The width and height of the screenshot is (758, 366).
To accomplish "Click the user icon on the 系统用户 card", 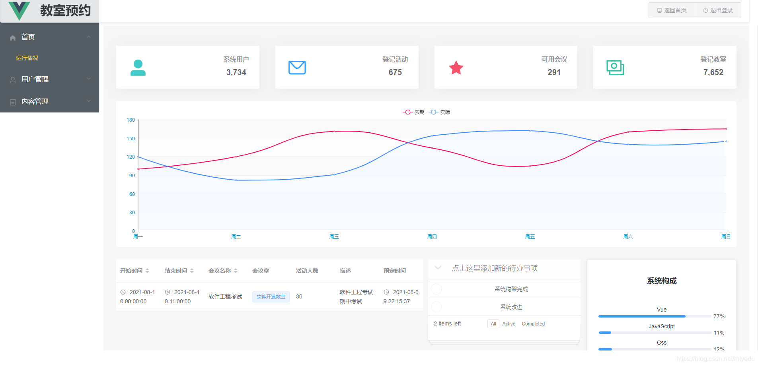I will click(x=138, y=67).
